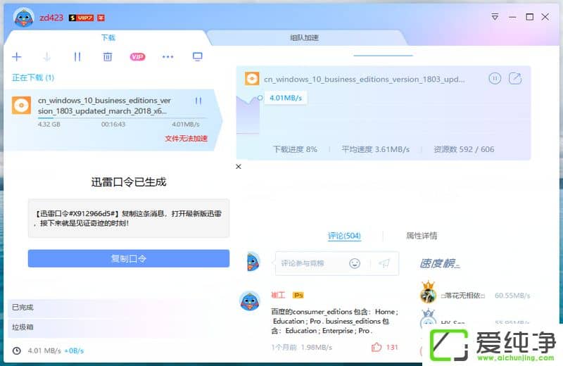The height and width of the screenshot is (366, 563).
Task: Open the 属性详情 properties tab
Action: tap(422, 236)
